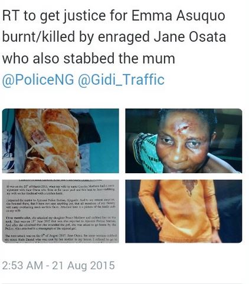Open the photo of woman with forehead wound
The width and height of the screenshot is (249, 284).
tap(184, 141)
